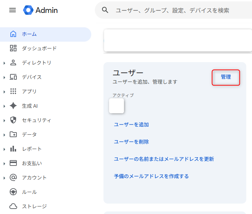
Task: Expand the デバイス section arrow
Action: coord(4,78)
